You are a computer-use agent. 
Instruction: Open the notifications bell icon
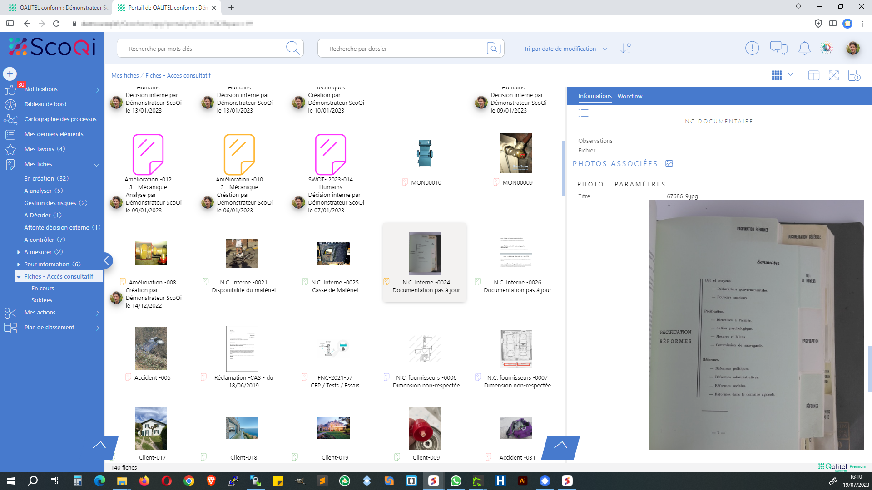[x=804, y=48]
